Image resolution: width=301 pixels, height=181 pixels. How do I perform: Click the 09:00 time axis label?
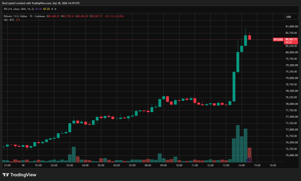click(x=163, y=165)
